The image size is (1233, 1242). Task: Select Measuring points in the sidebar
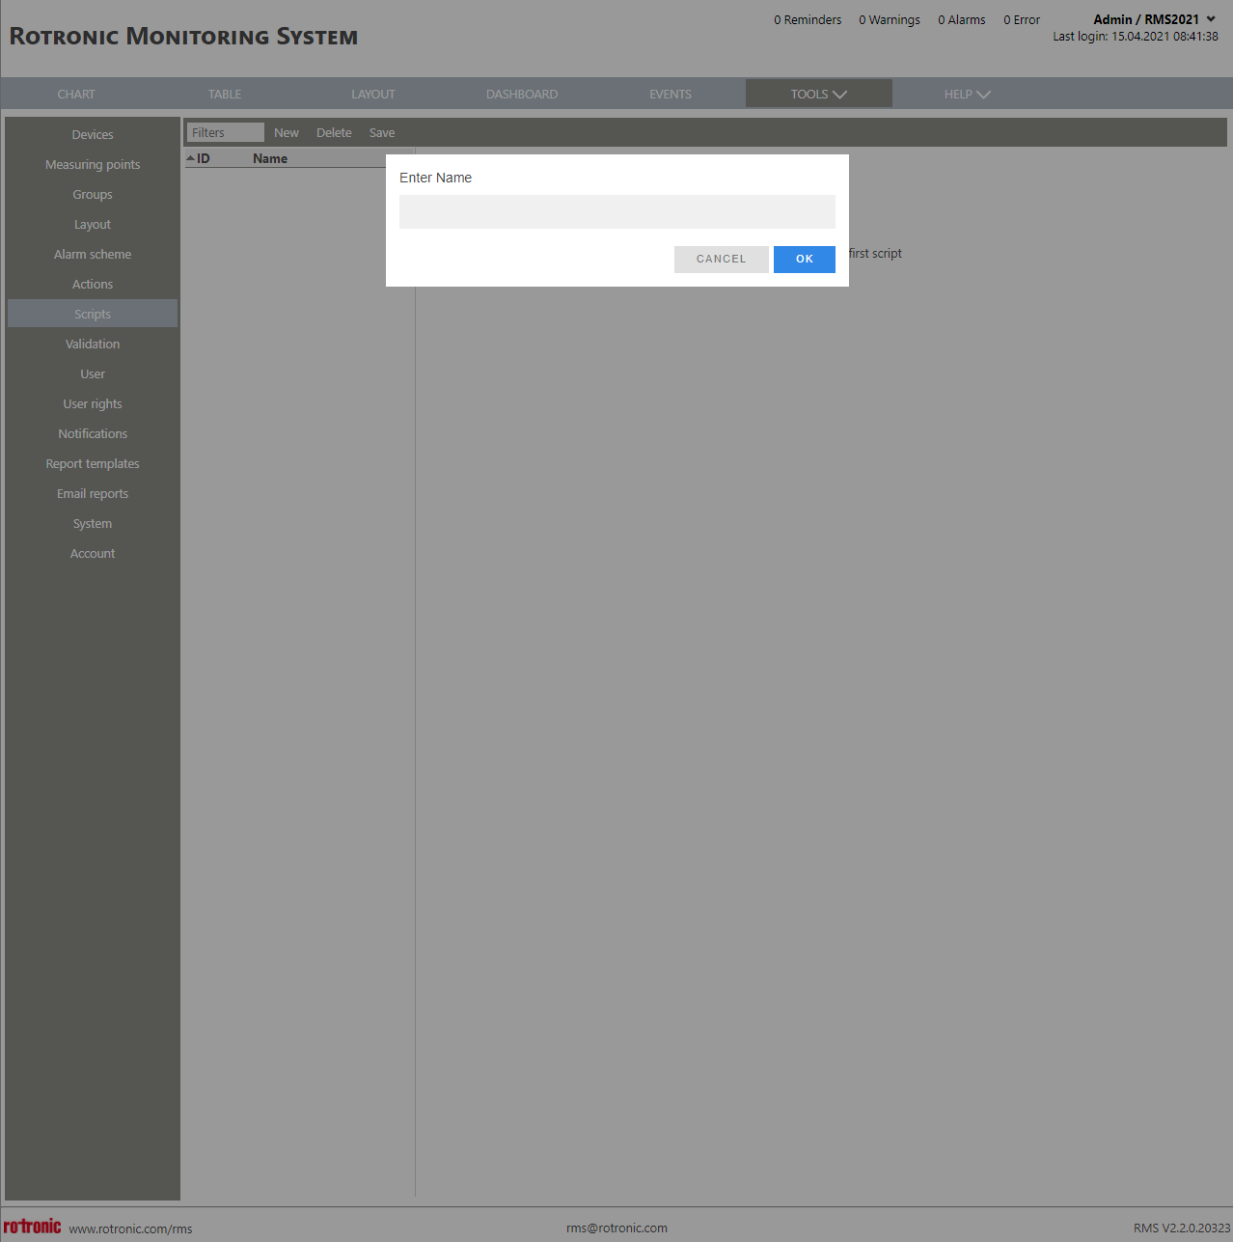[93, 164]
